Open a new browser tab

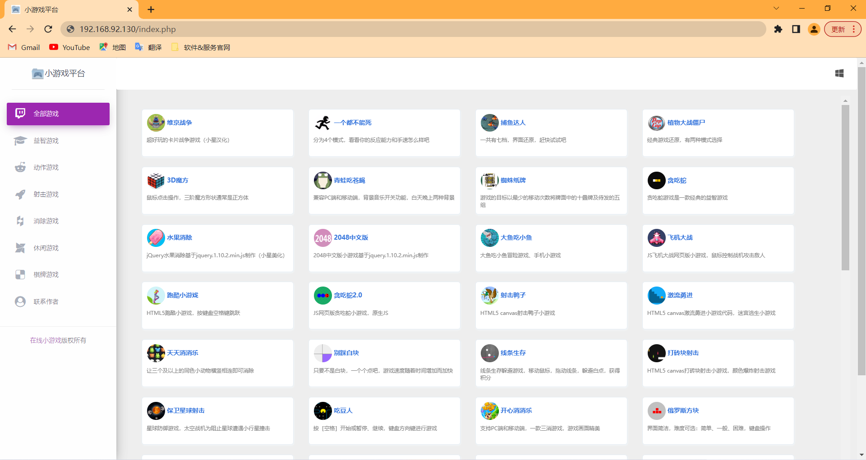pyautogui.click(x=151, y=9)
